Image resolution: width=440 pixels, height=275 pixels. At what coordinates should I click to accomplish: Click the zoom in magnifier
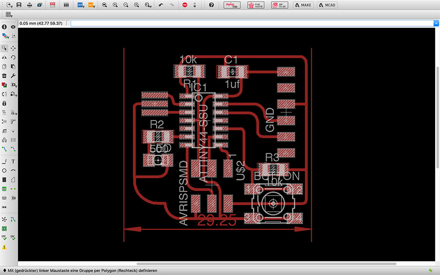click(x=115, y=5)
